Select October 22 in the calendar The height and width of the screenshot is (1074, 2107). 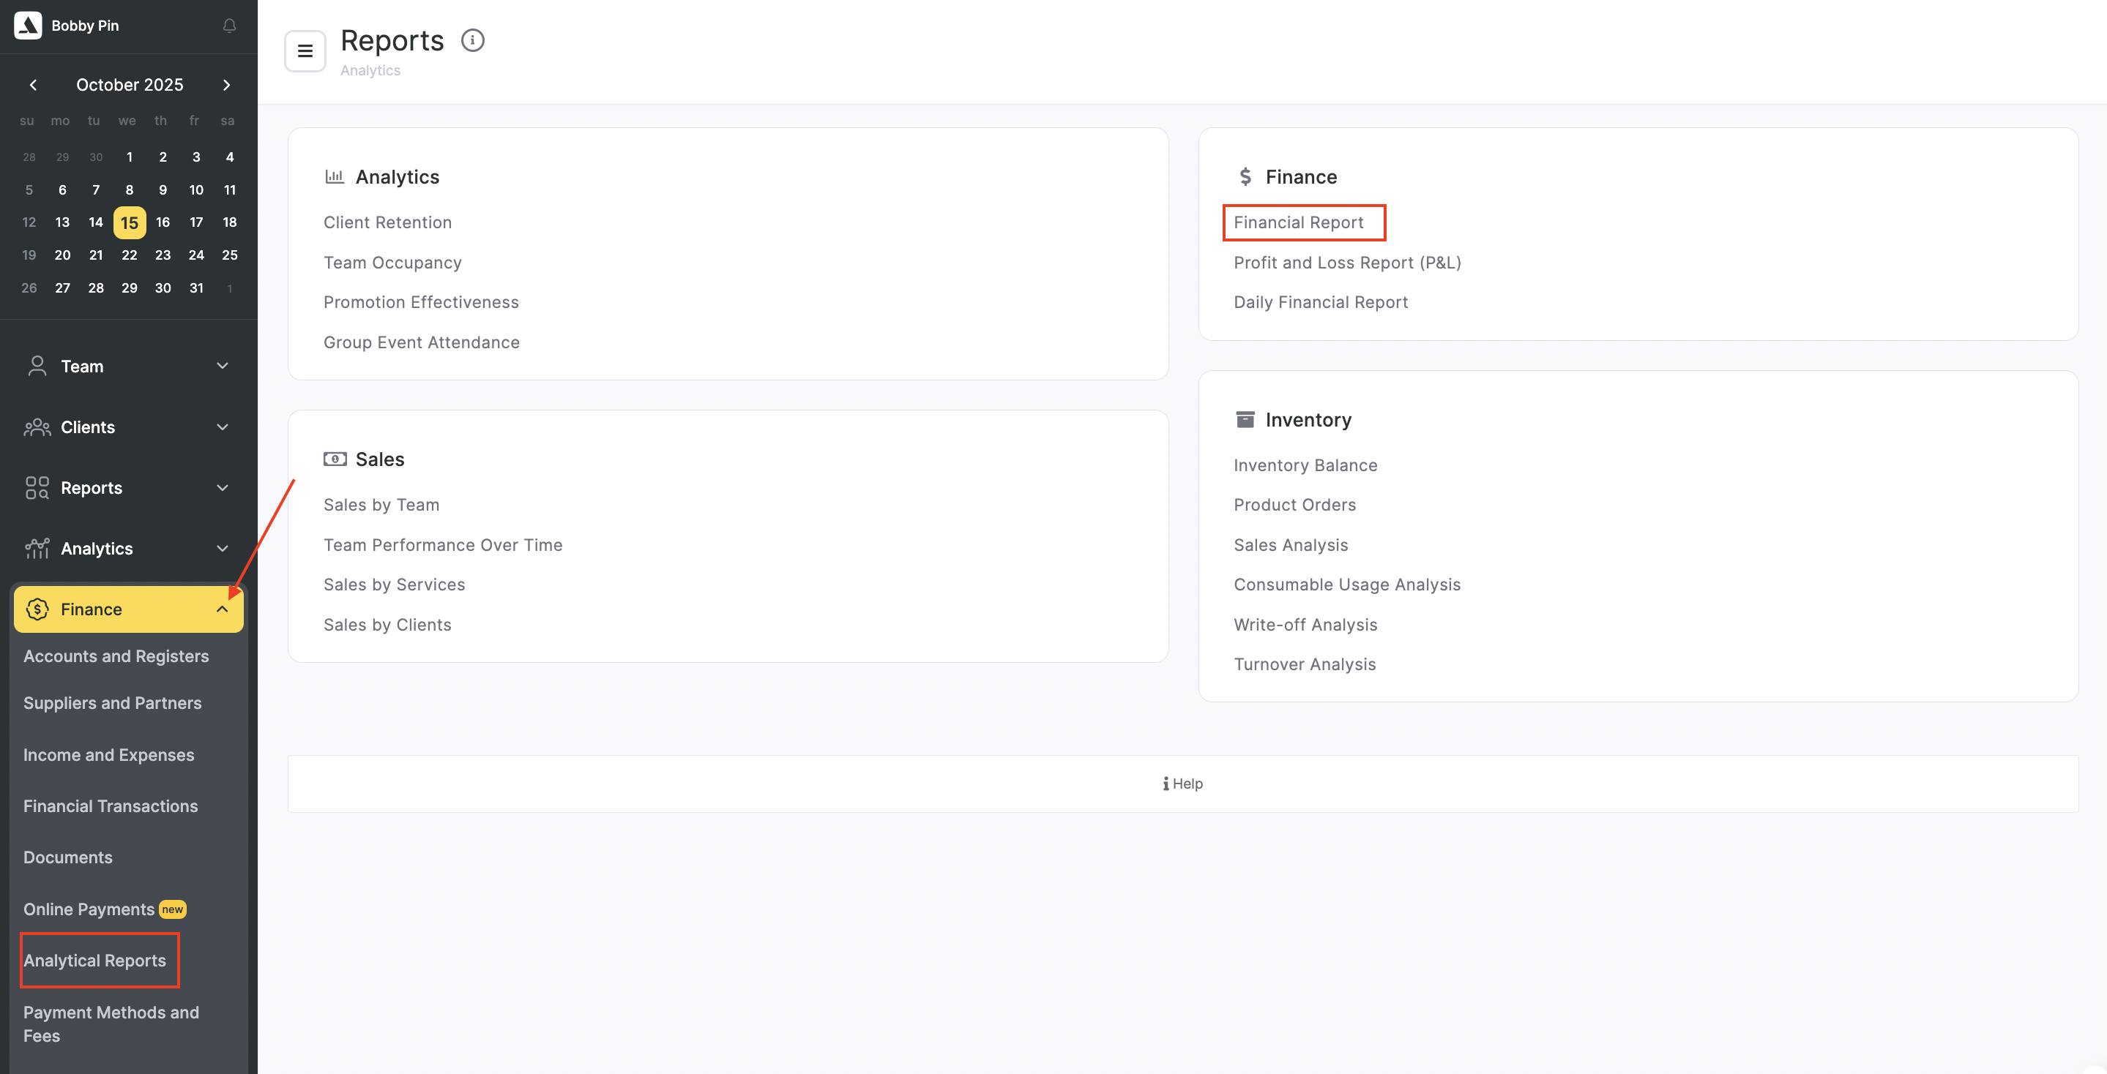pyautogui.click(x=130, y=255)
